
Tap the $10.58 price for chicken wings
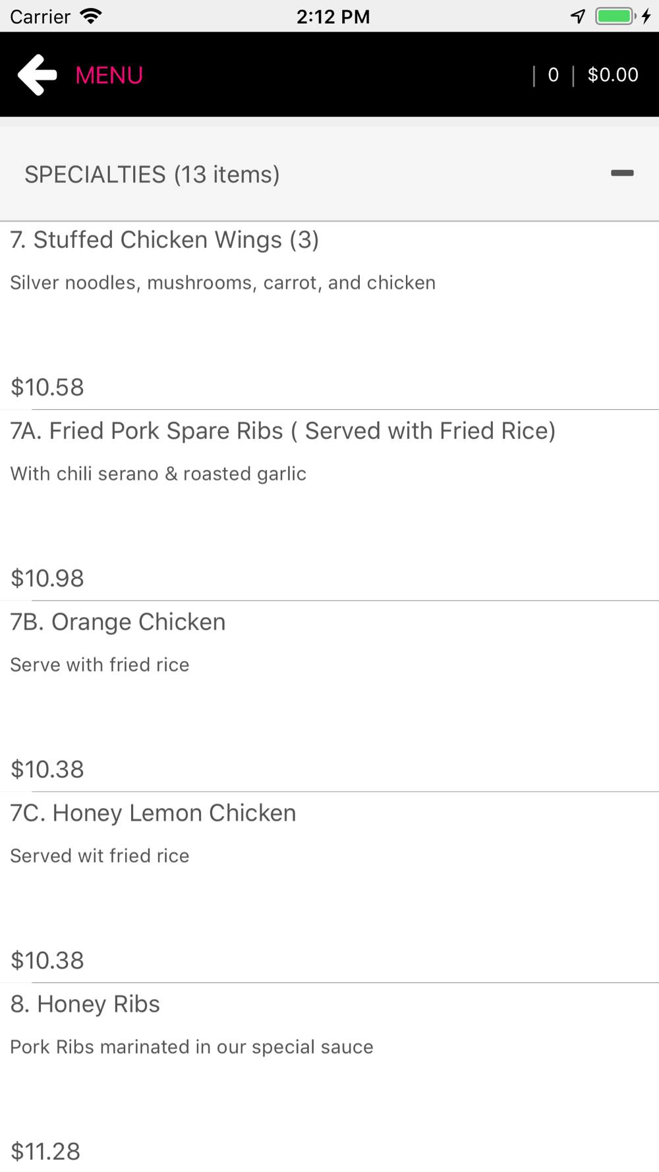click(47, 388)
